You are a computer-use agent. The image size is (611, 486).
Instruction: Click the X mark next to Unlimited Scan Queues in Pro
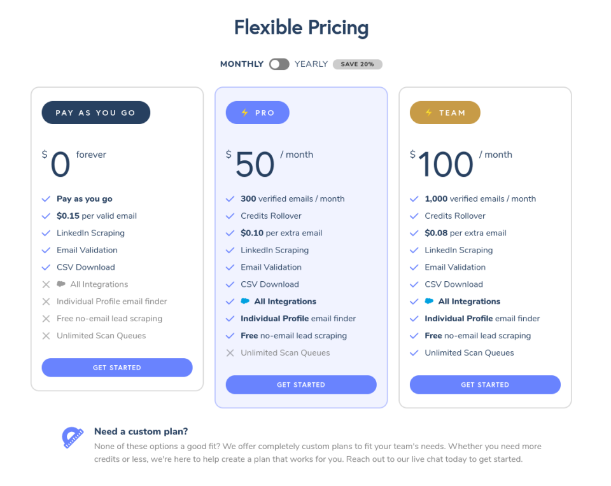[x=230, y=353]
